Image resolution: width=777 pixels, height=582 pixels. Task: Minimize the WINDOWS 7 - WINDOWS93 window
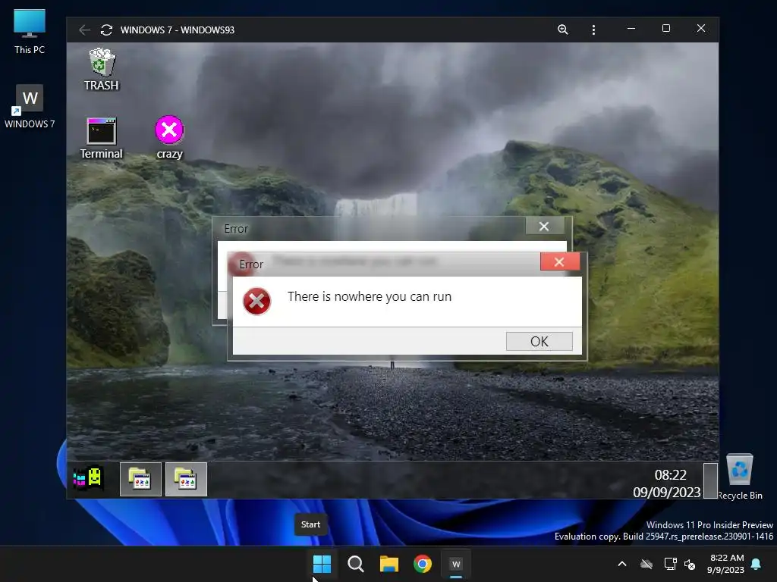[631, 29]
